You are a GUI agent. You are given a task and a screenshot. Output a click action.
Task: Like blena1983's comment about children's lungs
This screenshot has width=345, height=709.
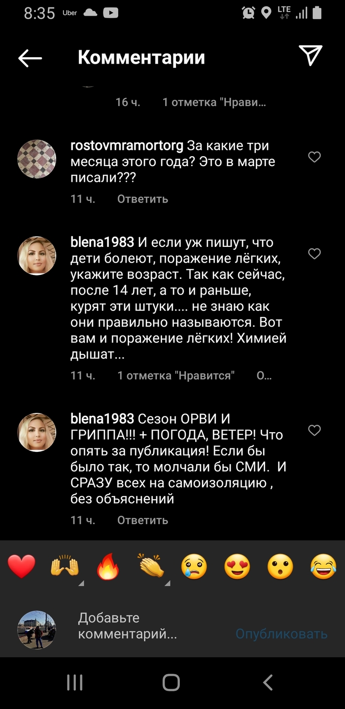tap(314, 254)
